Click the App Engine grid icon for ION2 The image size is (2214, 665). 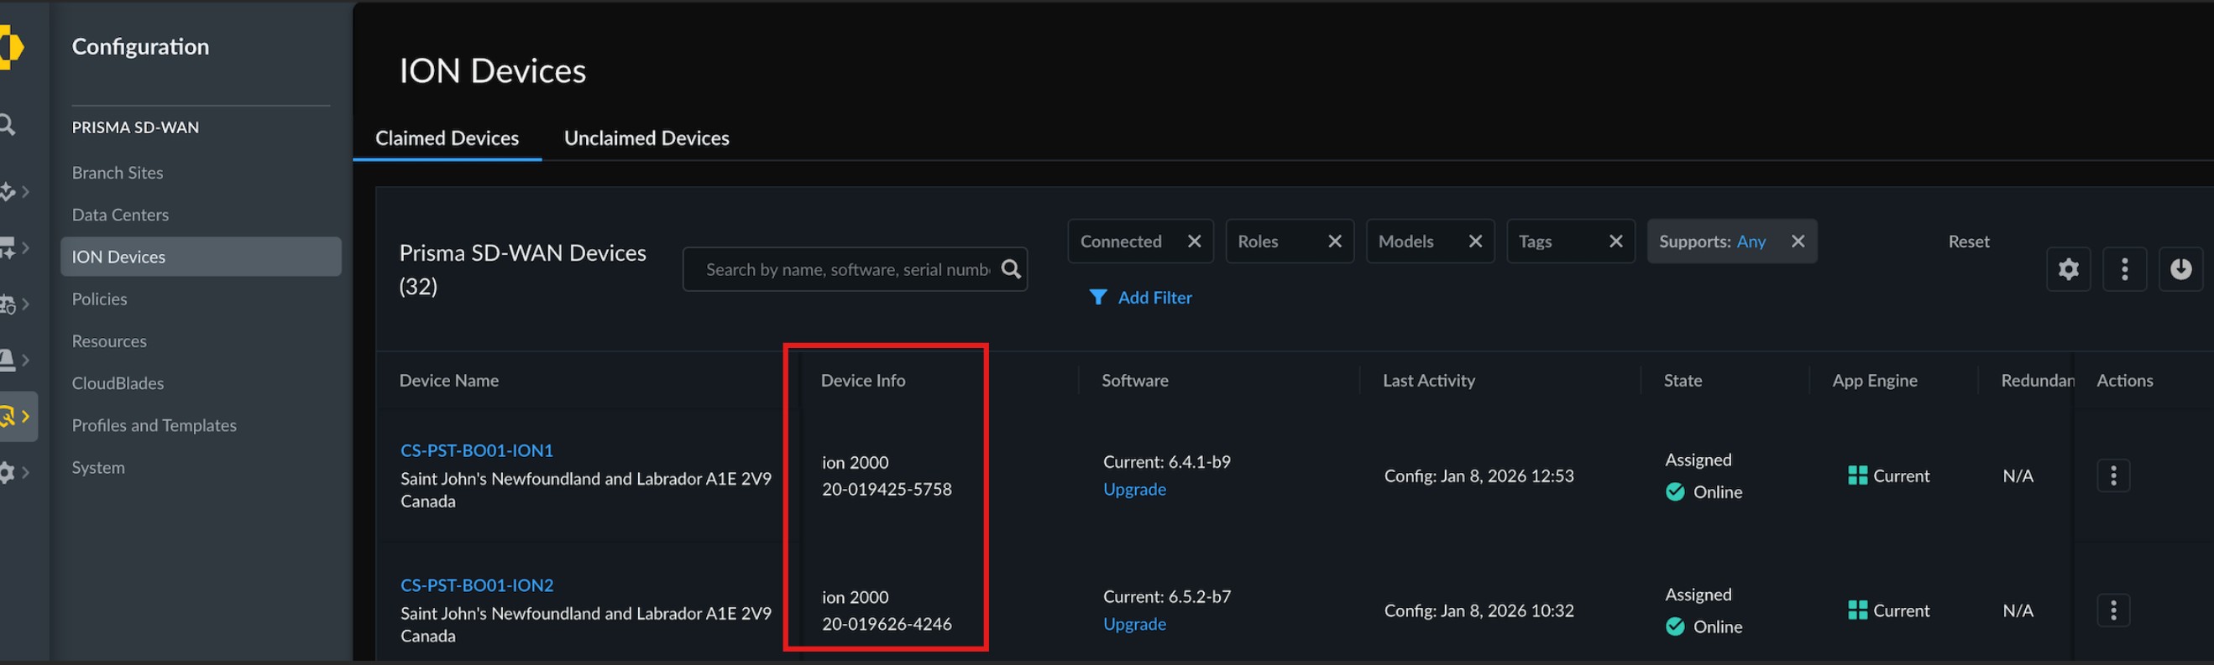[x=1856, y=610]
